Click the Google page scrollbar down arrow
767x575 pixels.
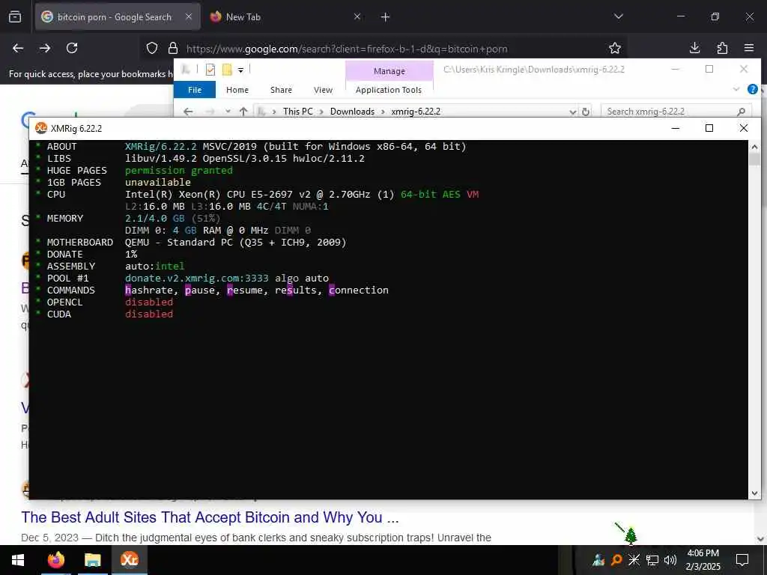760,539
